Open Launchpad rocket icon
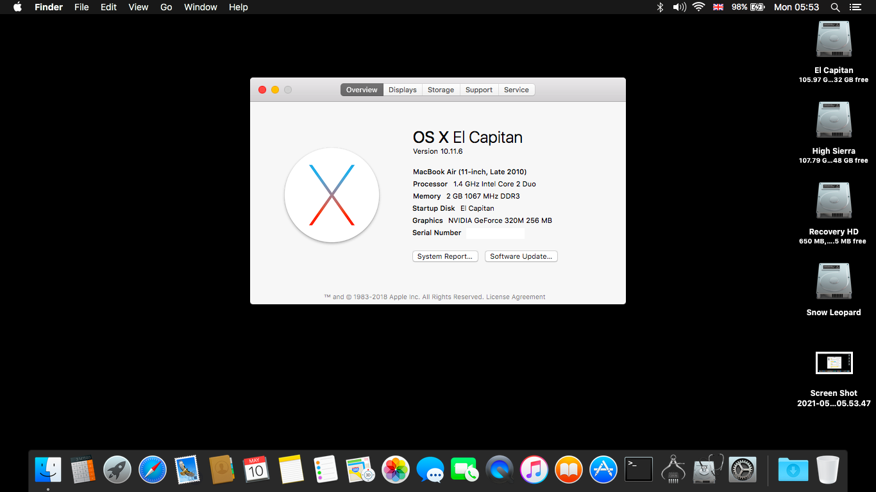The width and height of the screenshot is (876, 492). [117, 470]
